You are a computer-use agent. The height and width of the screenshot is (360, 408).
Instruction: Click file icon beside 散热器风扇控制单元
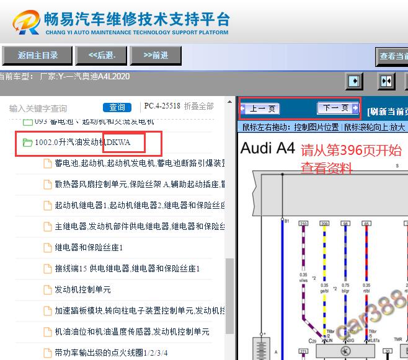click(x=48, y=184)
